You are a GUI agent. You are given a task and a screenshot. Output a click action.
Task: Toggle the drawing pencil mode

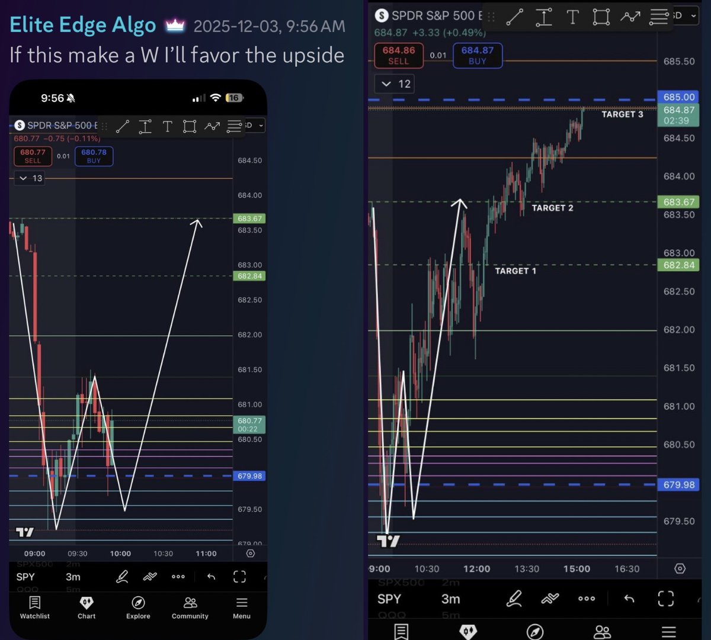click(x=514, y=599)
